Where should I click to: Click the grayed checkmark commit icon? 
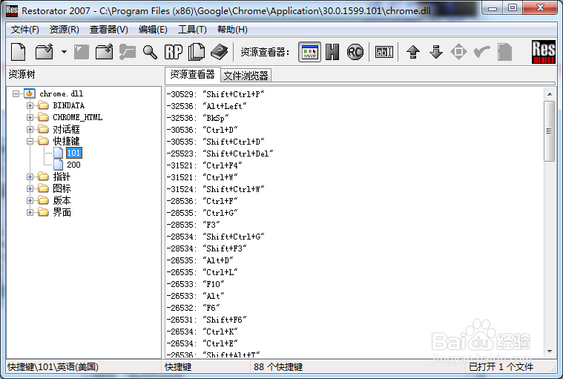(482, 52)
